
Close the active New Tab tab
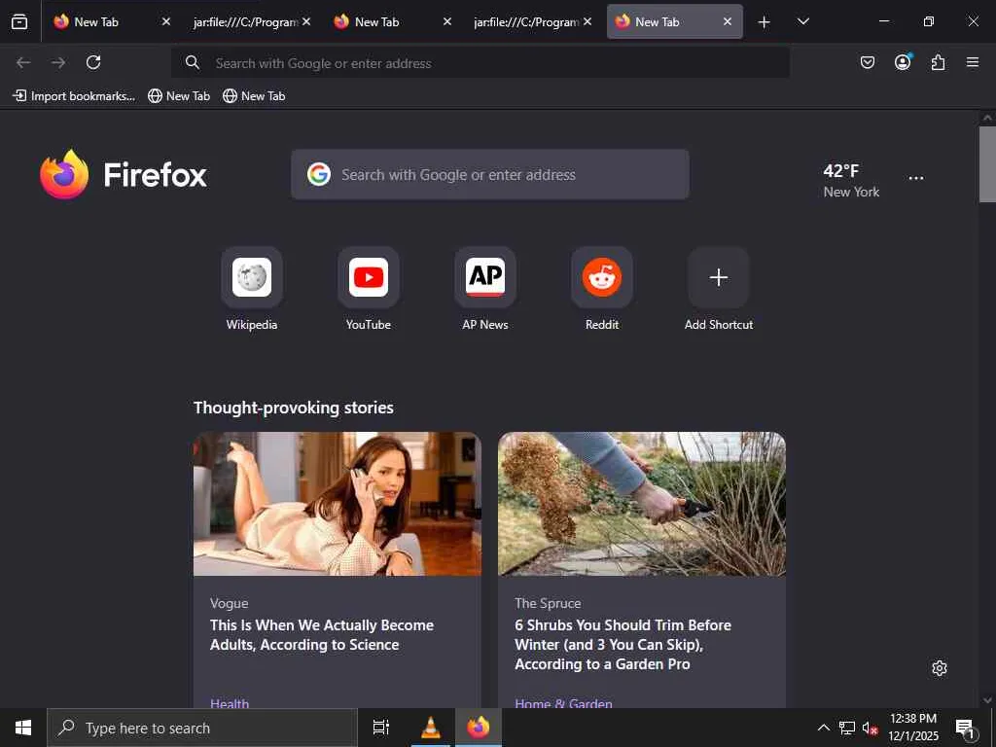coord(728,21)
